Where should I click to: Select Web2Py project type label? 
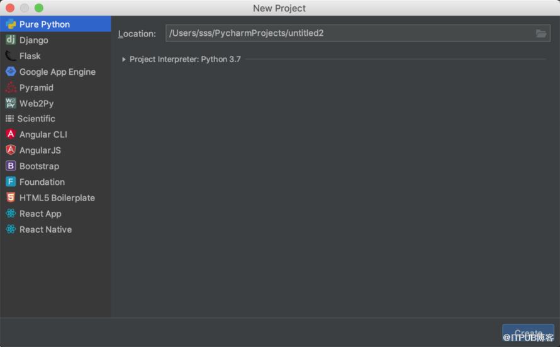click(36, 104)
